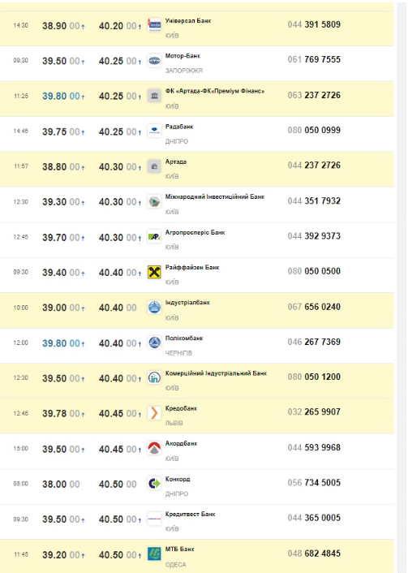Viewport: 408px width, 573px height.
Task: Open ФК «Артада-ФК«Преміум Фінанс» link
Action: 215,91
